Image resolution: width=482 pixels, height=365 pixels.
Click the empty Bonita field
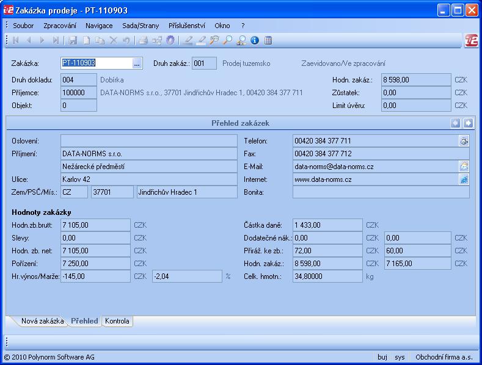381,192
